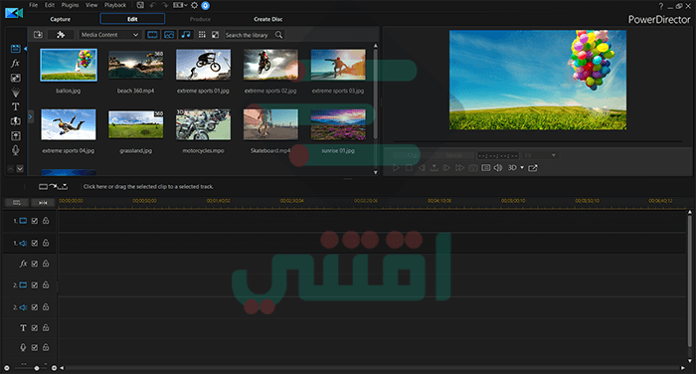The height and width of the screenshot is (374, 696).
Task: Open the Title Room (T) in the sidebar
Action: 16,106
